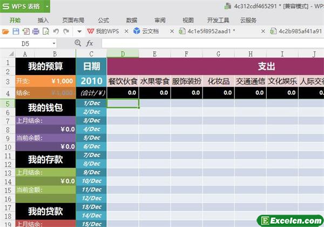Viewport: 324px width, 227px height.
Task: Select the 1/Dec date cell
Action: (91, 103)
